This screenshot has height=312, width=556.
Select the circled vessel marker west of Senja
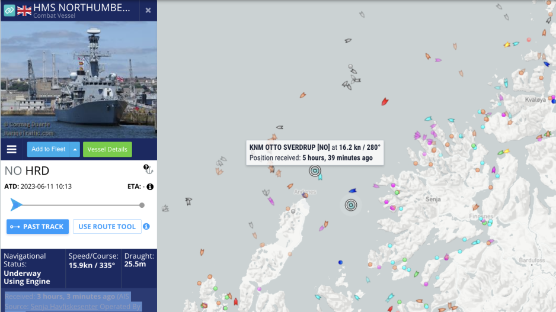pyautogui.click(x=351, y=205)
